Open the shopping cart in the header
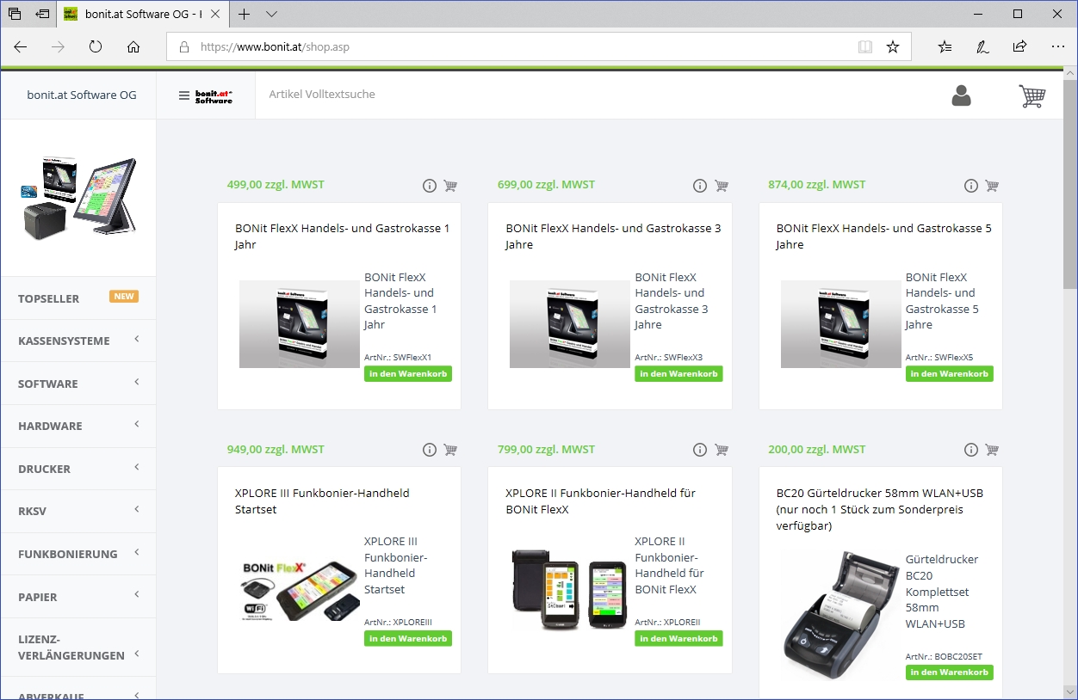Viewport: 1078px width, 700px height. (x=1032, y=95)
